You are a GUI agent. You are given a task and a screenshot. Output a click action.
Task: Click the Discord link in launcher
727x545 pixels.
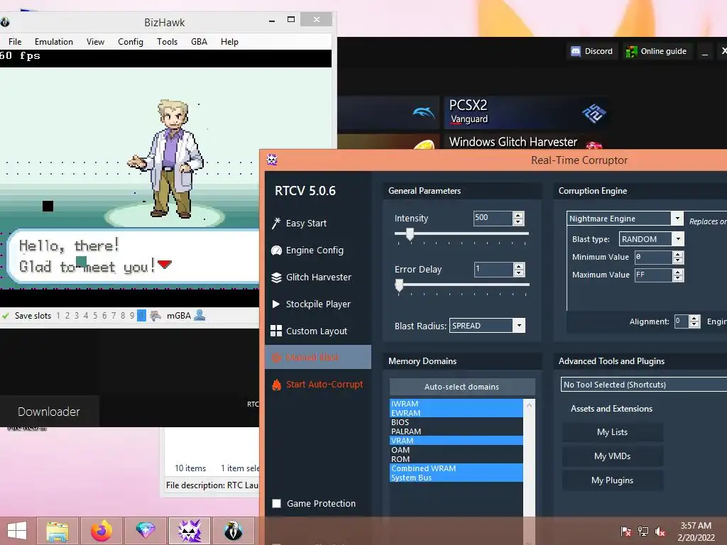pyautogui.click(x=591, y=51)
